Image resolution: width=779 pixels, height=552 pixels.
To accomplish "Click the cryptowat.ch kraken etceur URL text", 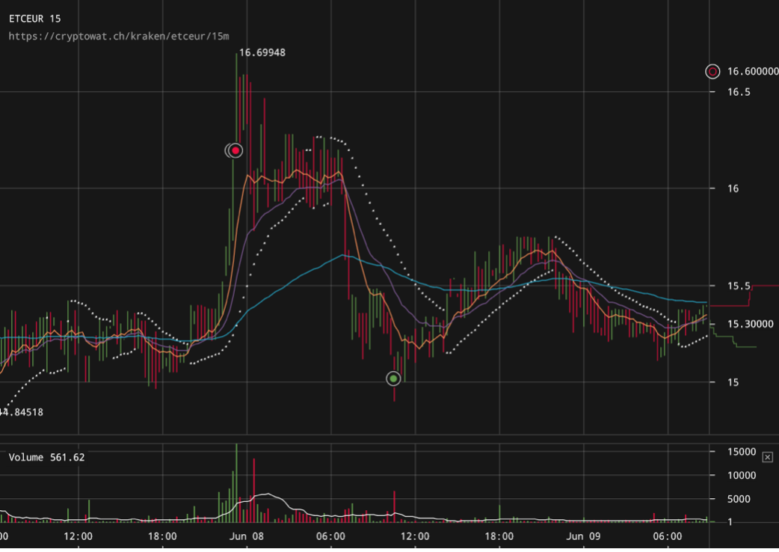I will click(119, 36).
